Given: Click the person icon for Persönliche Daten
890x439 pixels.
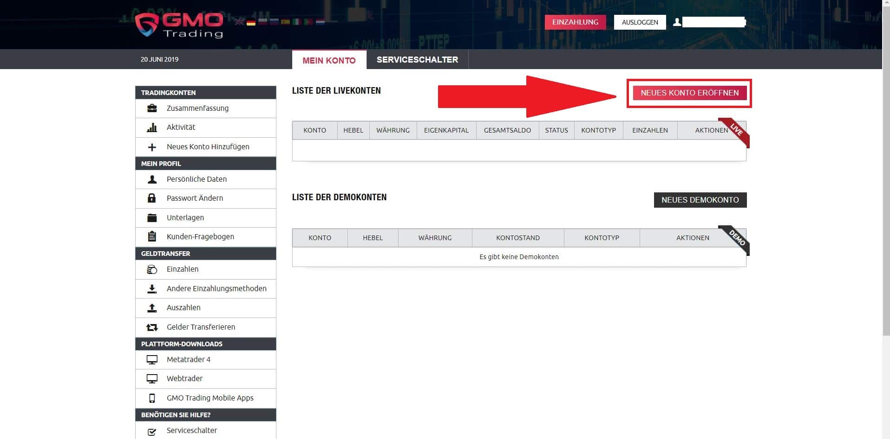Looking at the screenshot, I should point(152,179).
